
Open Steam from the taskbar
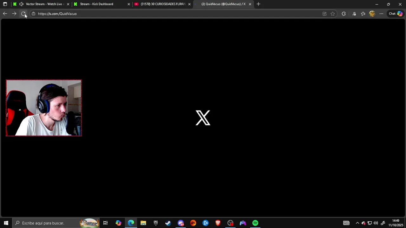pos(168,223)
